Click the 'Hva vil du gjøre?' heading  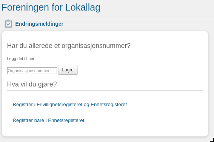32,84
